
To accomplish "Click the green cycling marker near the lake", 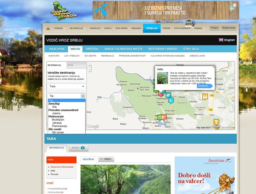I will tap(159, 117).
